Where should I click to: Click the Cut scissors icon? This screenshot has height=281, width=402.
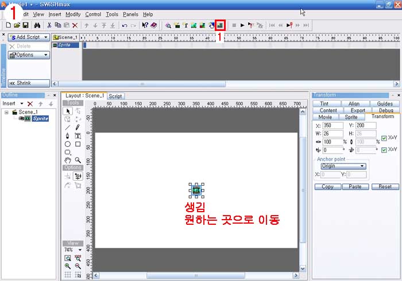49,25
